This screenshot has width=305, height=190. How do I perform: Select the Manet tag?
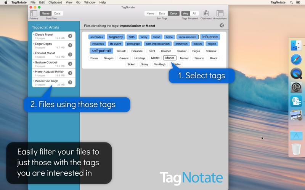coord(155,58)
